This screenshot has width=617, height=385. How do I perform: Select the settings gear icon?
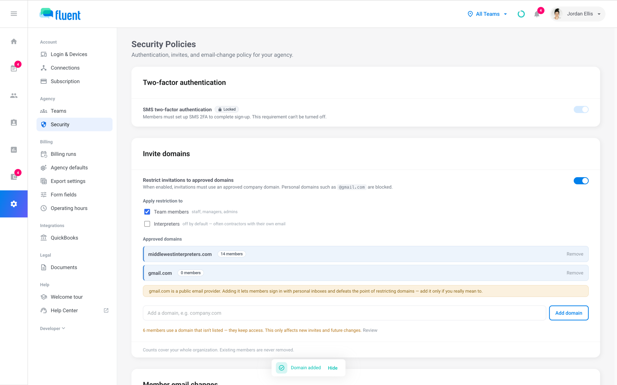[x=14, y=204]
